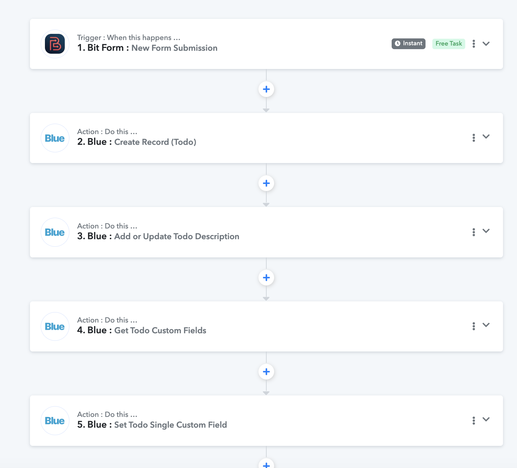This screenshot has height=468, width=517.
Task: Click the Free Task badge
Action: coord(449,44)
